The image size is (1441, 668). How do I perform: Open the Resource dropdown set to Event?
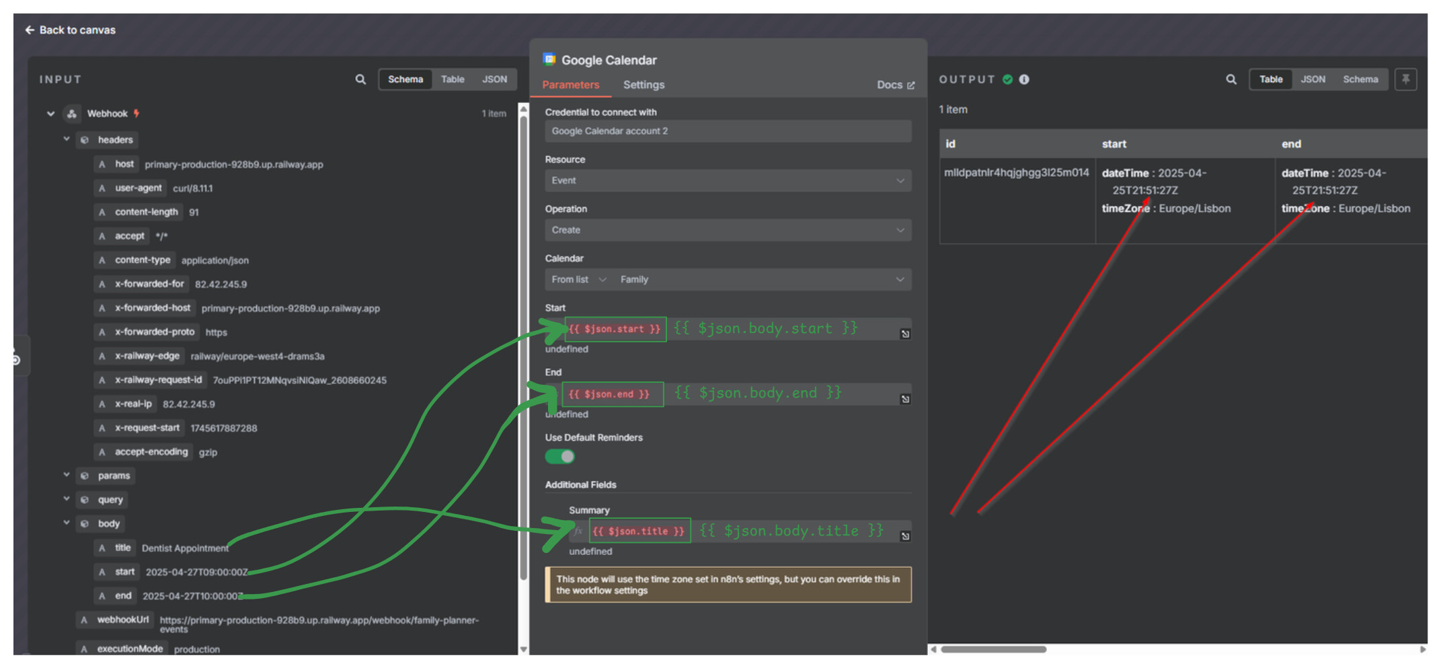tap(728, 180)
